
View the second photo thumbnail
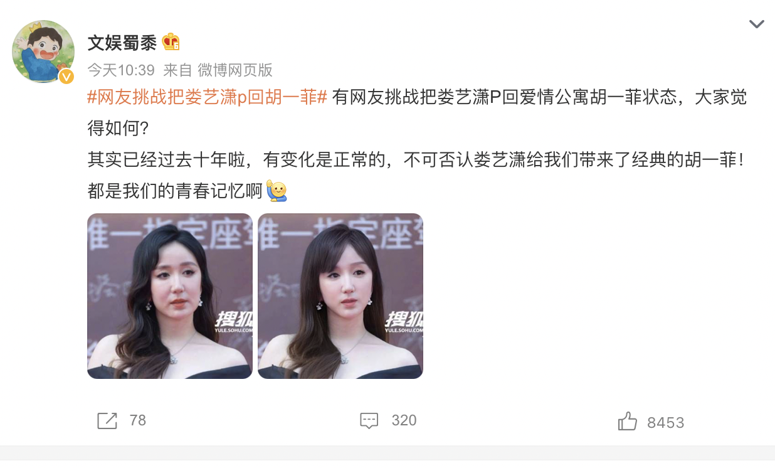tap(340, 296)
